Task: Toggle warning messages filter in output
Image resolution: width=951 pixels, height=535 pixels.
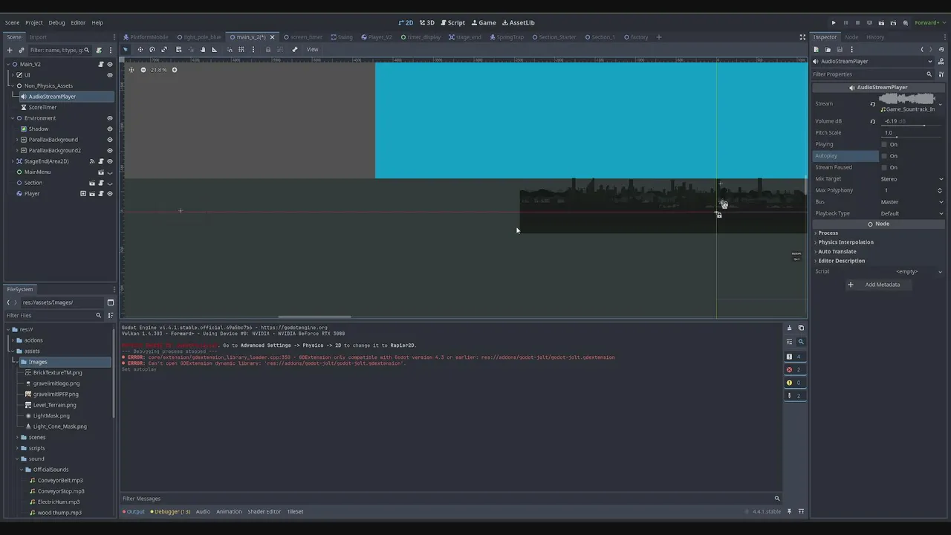Action: [x=793, y=383]
